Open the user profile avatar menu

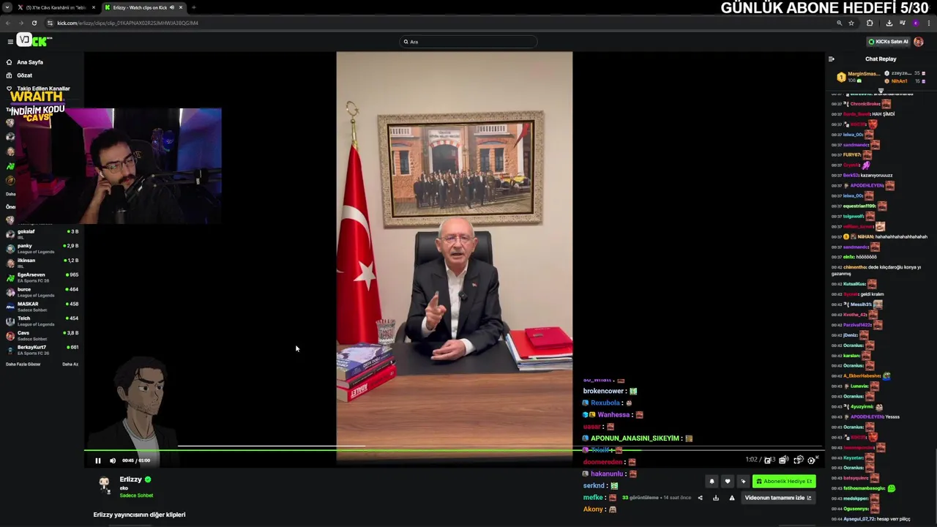tap(919, 42)
